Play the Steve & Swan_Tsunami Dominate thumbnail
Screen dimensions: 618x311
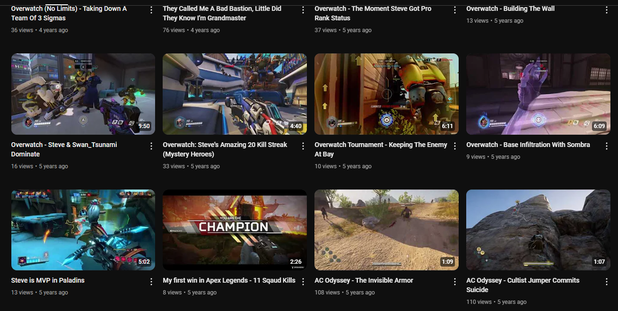point(83,94)
